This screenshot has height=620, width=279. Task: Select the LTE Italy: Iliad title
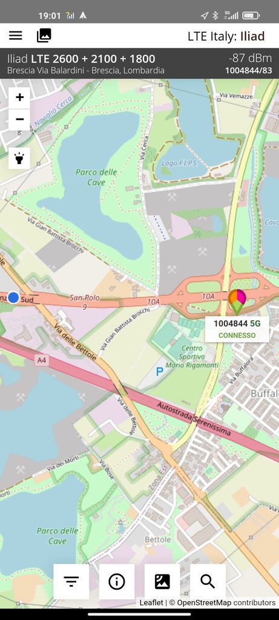[226, 36]
